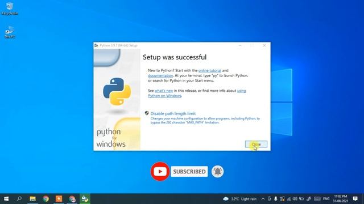Open the weather widget showing Light rain
This screenshot has width=364, height=204.
click(x=240, y=199)
